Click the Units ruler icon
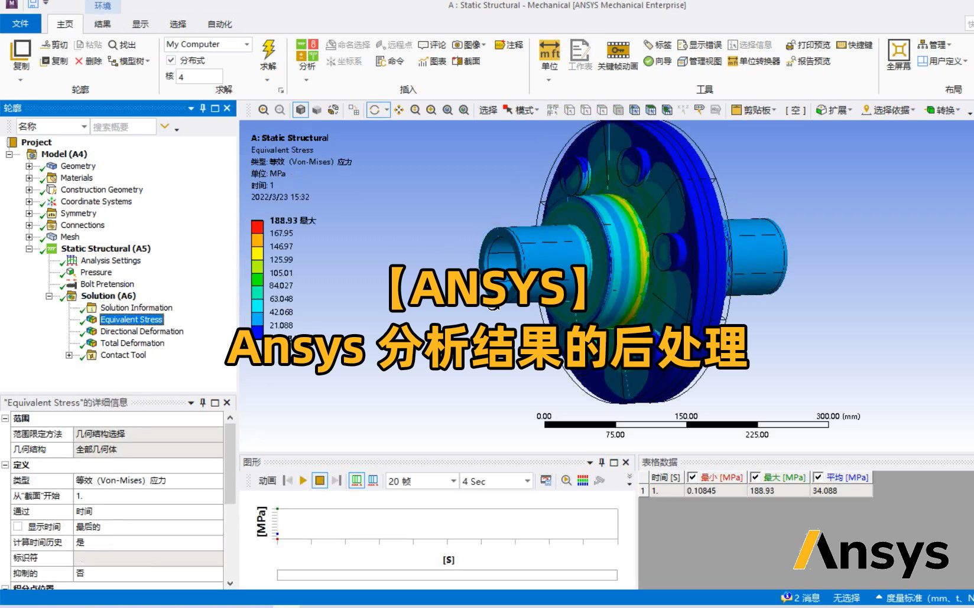974x608 pixels. point(549,50)
